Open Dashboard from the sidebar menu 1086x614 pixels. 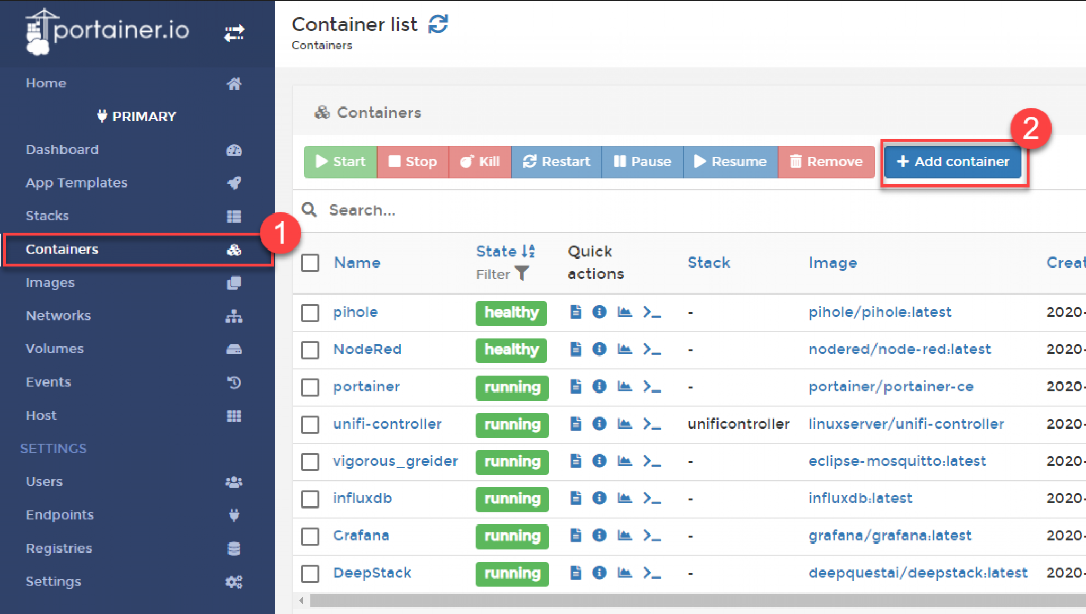[x=62, y=149]
